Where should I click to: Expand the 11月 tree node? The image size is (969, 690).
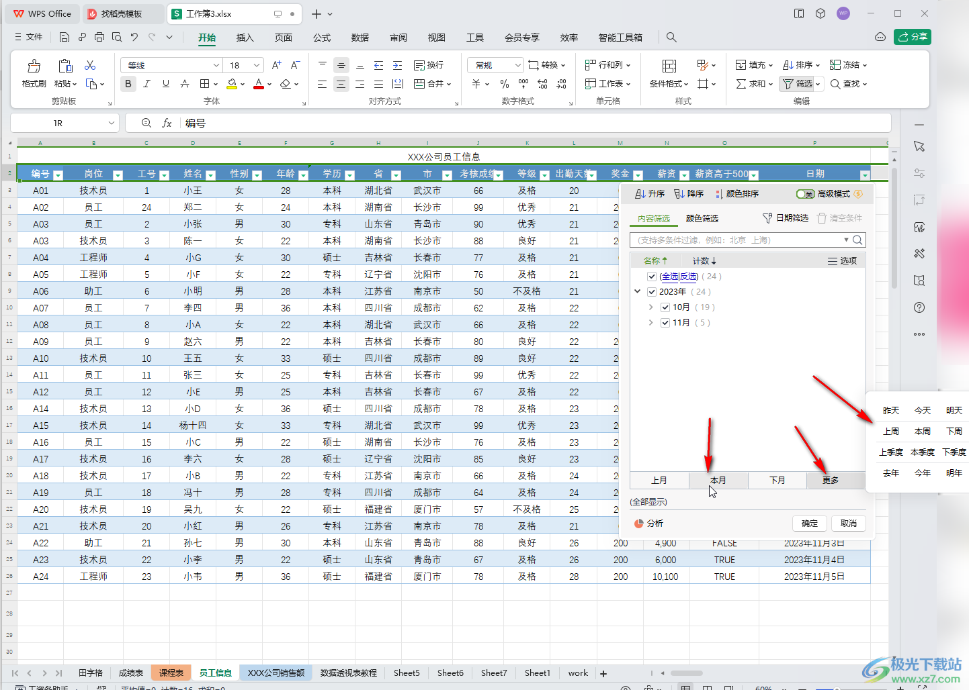[651, 322]
